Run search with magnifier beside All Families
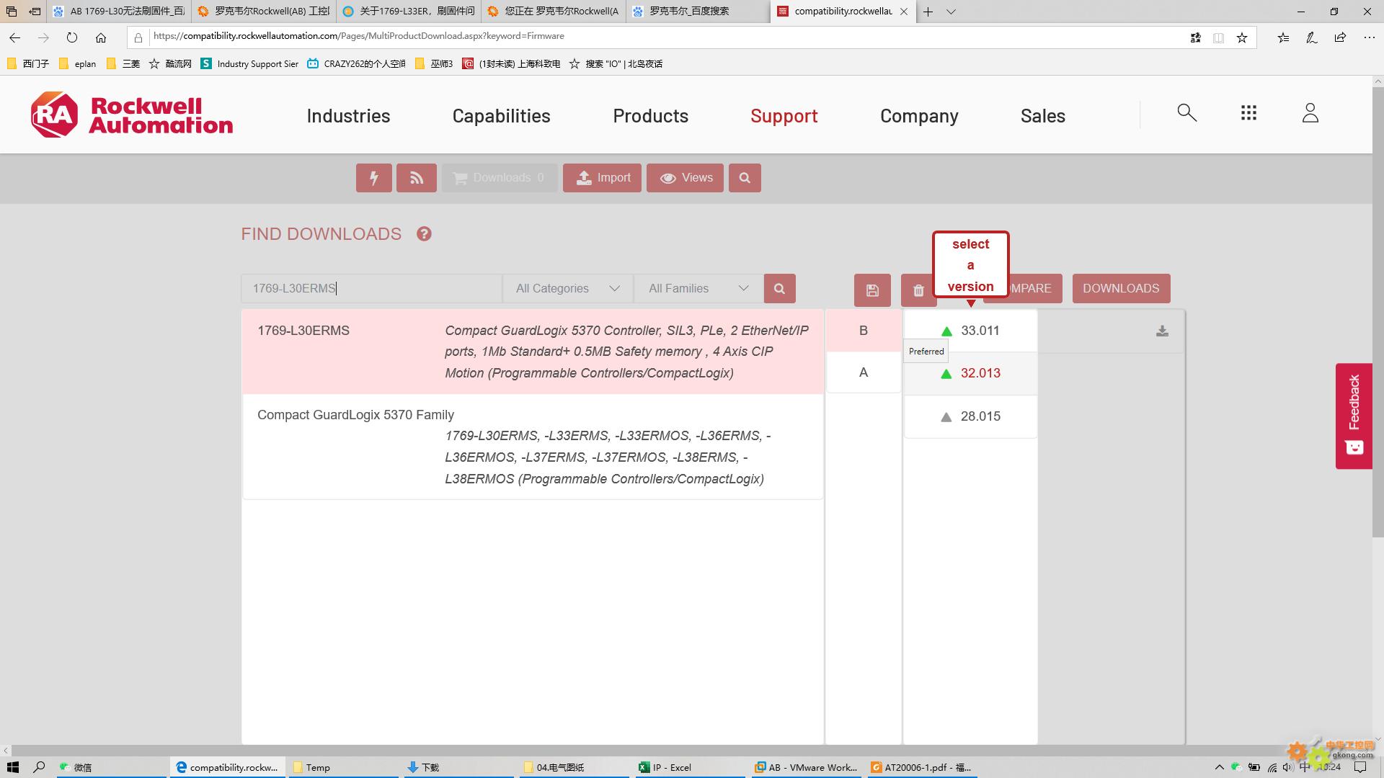This screenshot has height=778, width=1384. pos(779,289)
